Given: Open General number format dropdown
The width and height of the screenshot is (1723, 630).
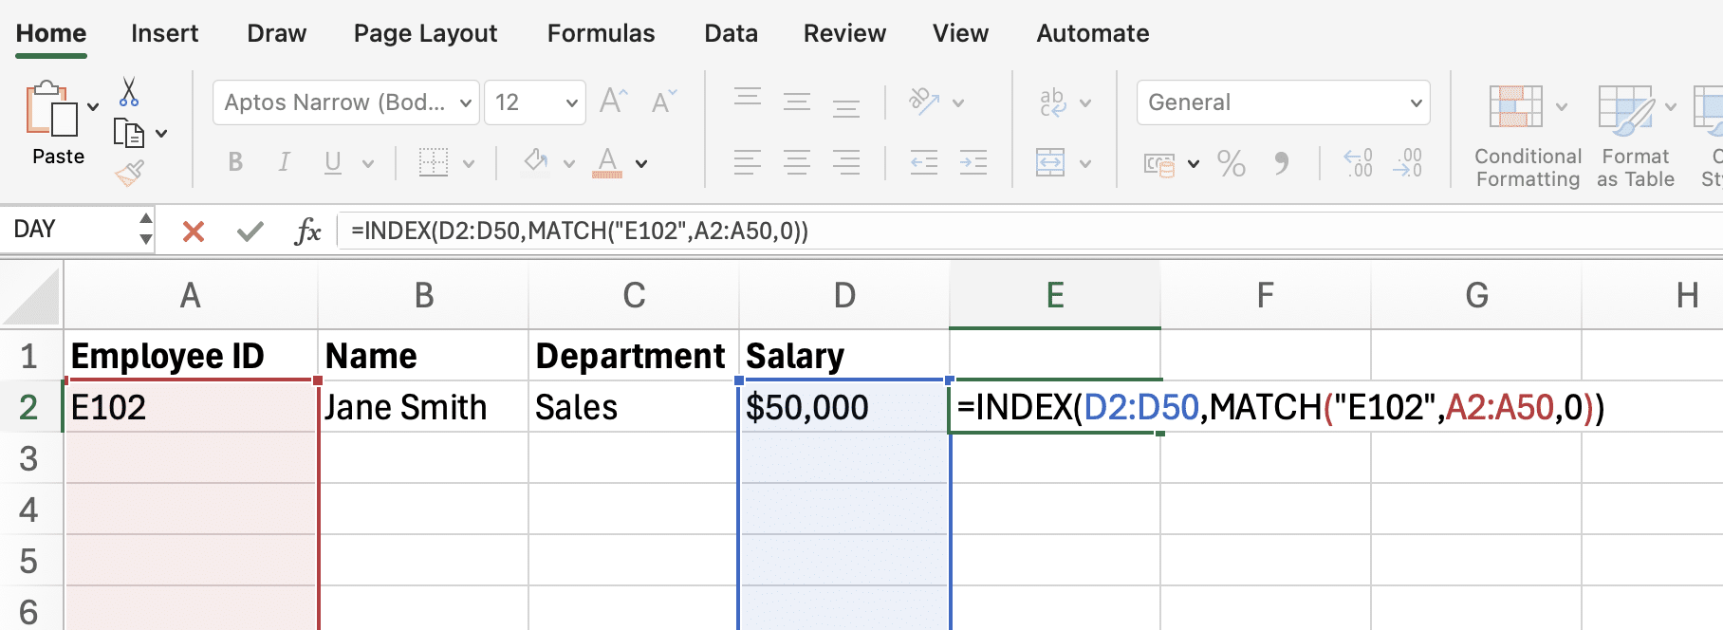Looking at the screenshot, I should [x=1283, y=102].
